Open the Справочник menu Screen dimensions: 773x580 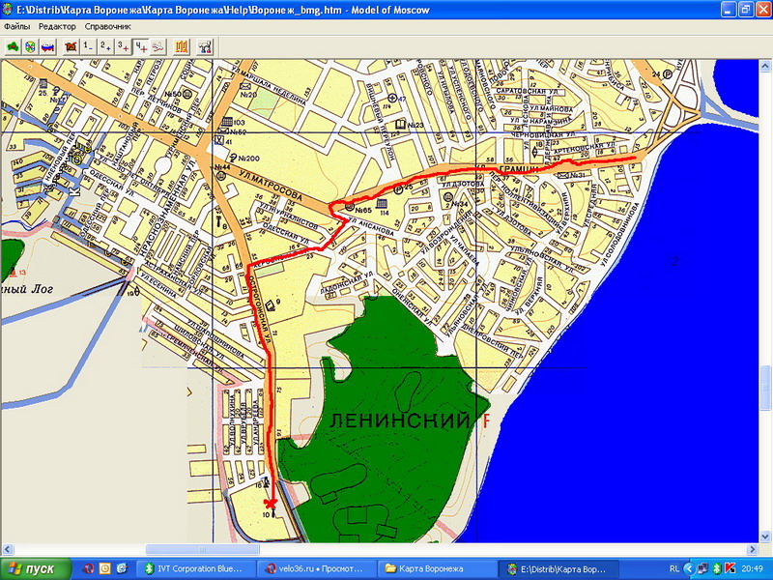point(107,26)
